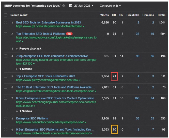Open 'Enterprise SEO Platform' title link
Image resolution: width=169 pixels, height=138 pixels.
click(x=32, y=118)
